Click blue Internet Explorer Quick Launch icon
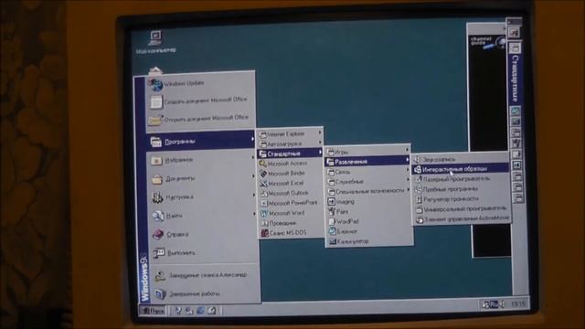585x329 pixels. (200, 311)
